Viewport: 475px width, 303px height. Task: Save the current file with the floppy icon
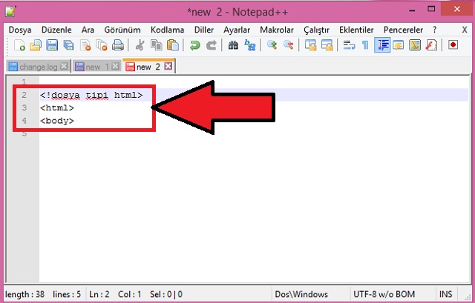point(52,45)
